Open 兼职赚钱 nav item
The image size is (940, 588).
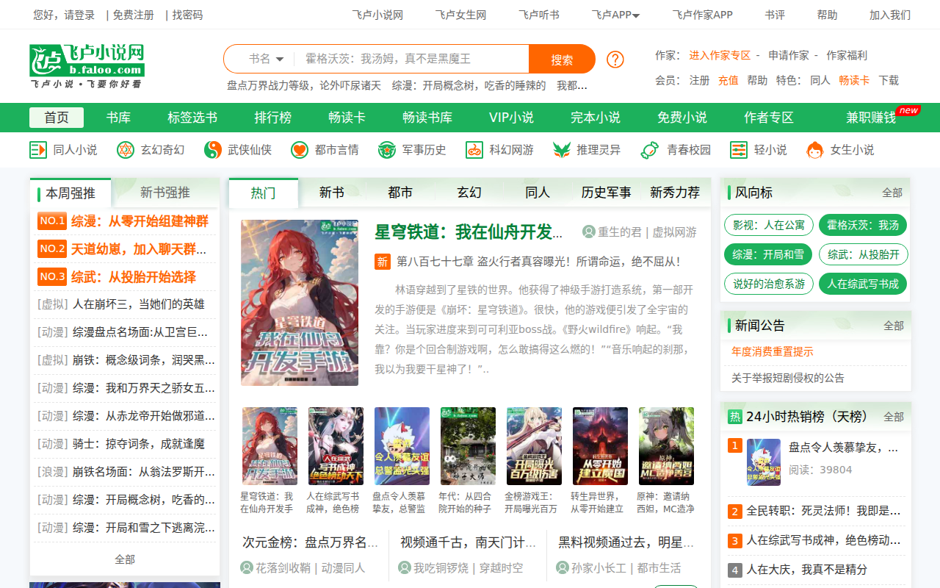point(871,118)
